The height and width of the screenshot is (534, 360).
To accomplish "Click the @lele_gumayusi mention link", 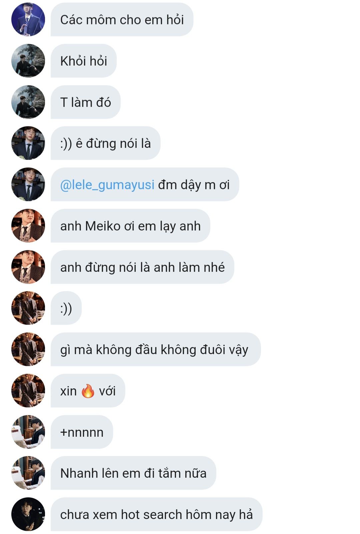I will tap(107, 185).
